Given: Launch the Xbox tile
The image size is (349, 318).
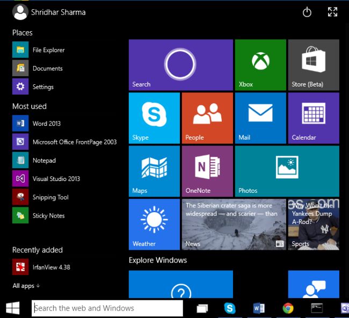Looking at the screenshot, I should click(x=260, y=65).
